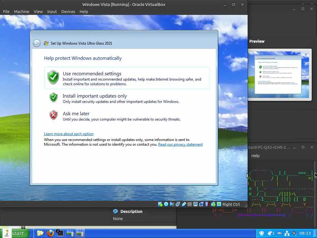Click the back arrow in the setup wizard
Viewport: 317px width, 238px height.
[x=37, y=43]
